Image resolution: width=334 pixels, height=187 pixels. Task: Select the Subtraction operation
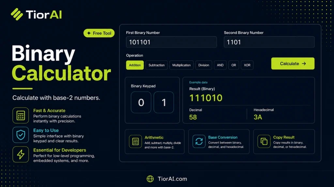tap(157, 65)
